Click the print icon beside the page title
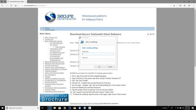 click(151, 34)
